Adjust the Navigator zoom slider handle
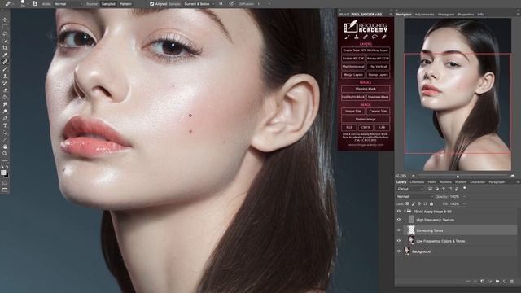The height and width of the screenshot is (293, 521). [x=458, y=177]
